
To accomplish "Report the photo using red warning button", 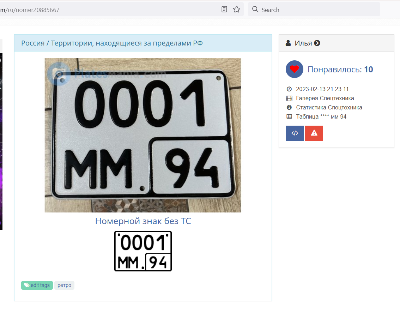I will coord(314,133).
